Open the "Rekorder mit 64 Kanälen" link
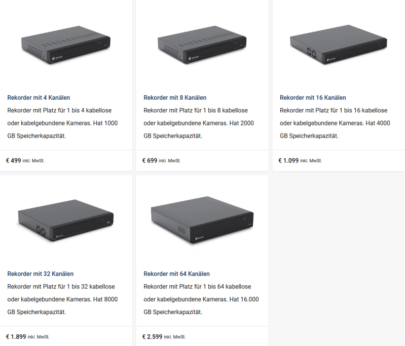 coord(176,274)
